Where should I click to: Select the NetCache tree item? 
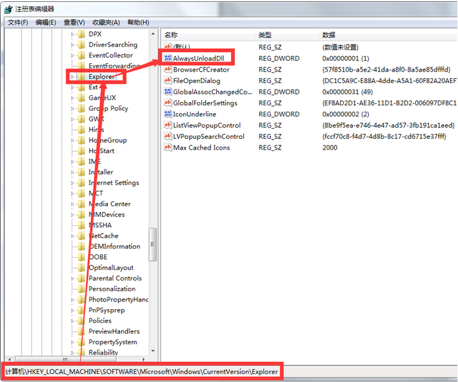(103, 235)
